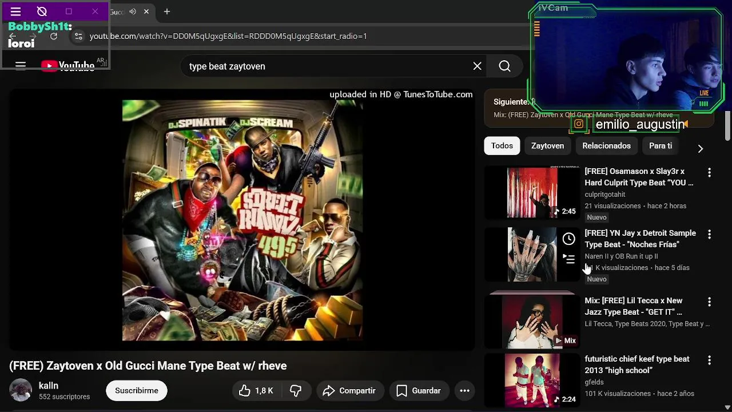Like the video (1,8 K)

coord(256,391)
